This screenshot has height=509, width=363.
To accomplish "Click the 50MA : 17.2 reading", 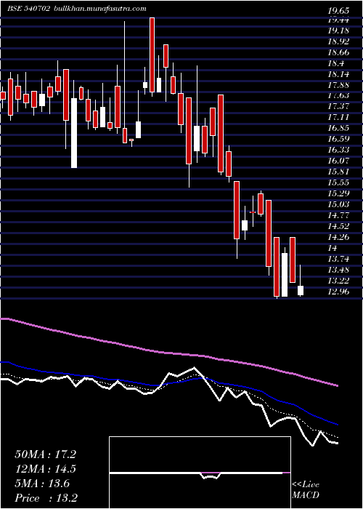I will (x=45, y=454).
